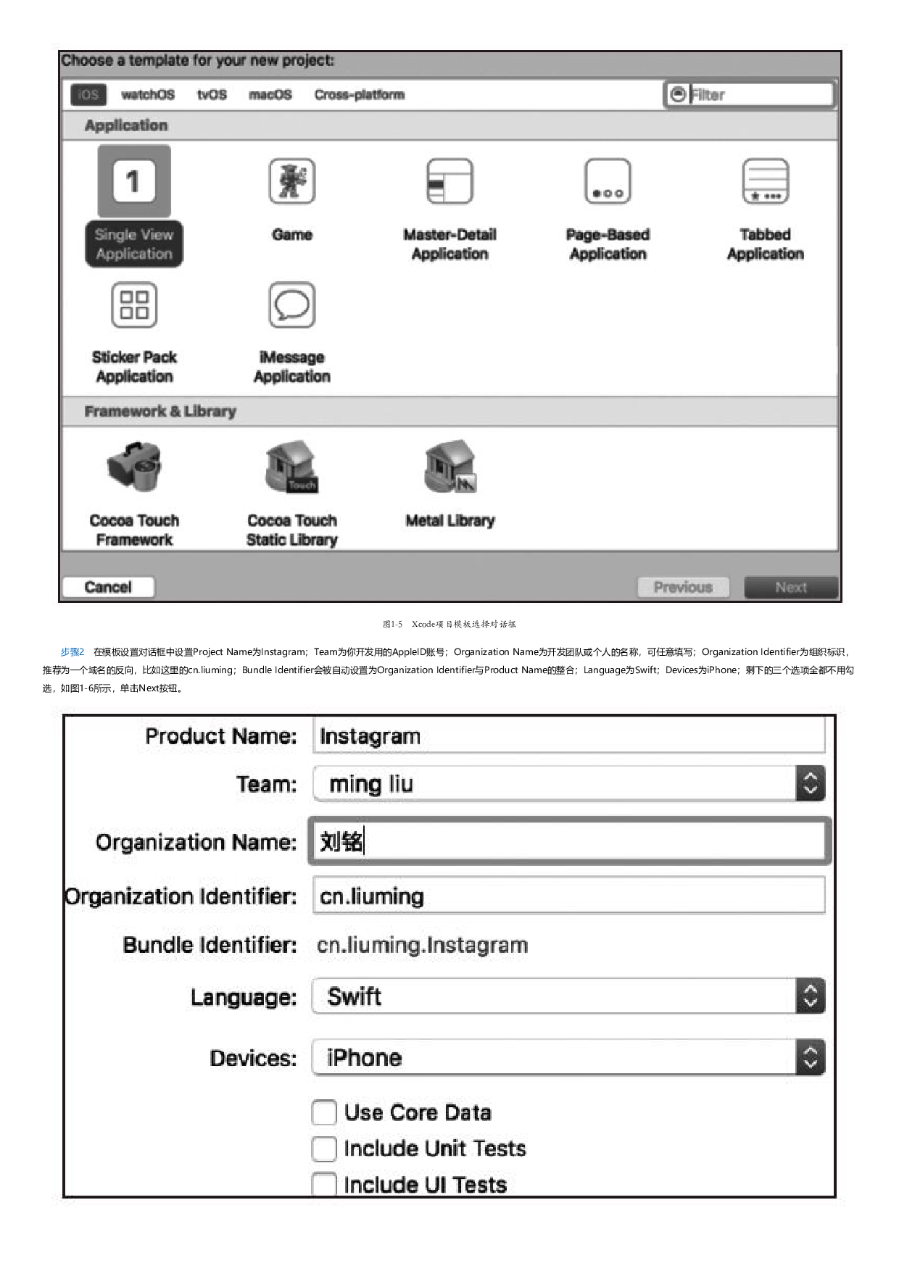Select the Metal Library template icon

pos(449,467)
